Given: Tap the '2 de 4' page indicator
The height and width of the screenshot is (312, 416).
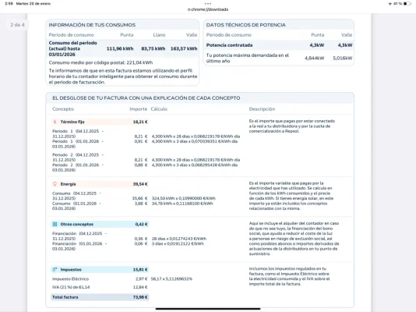Looking at the screenshot, I should 17,25.
